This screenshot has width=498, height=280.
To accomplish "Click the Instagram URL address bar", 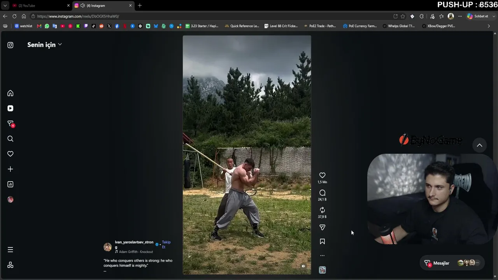I will [210, 16].
